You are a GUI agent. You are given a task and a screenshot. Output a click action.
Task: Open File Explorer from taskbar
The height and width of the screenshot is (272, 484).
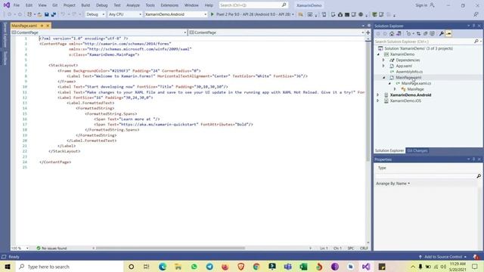178,267
